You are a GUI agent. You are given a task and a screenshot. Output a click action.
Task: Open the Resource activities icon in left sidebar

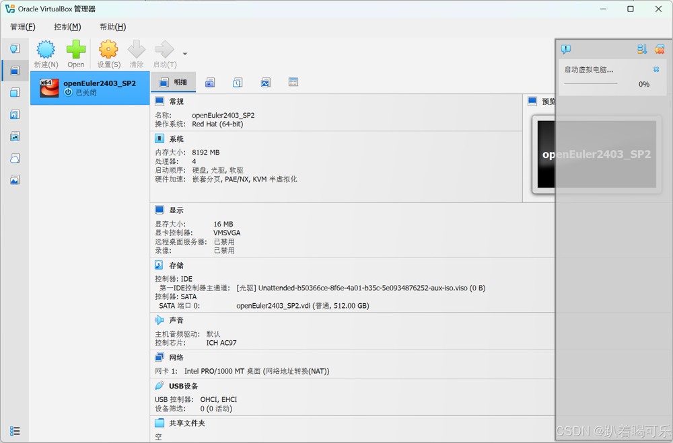15,180
